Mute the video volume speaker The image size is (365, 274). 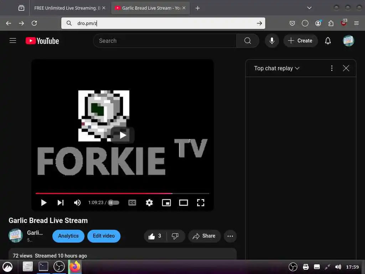(77, 203)
